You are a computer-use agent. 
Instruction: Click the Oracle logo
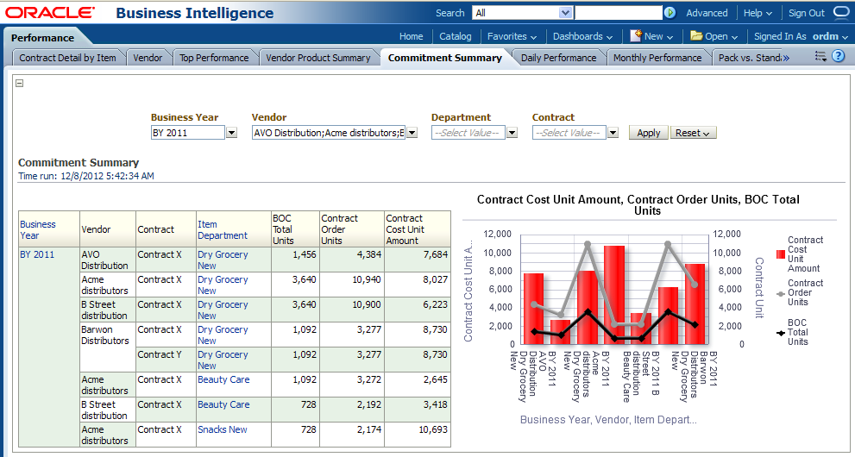pos(50,13)
